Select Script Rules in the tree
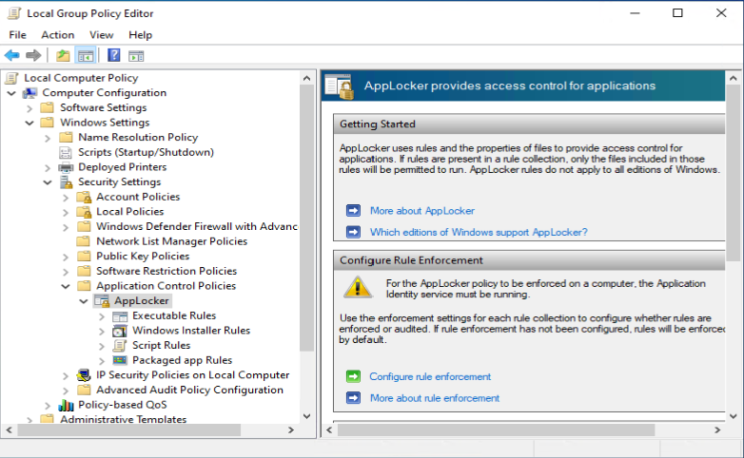This screenshot has height=458, width=744. [161, 346]
